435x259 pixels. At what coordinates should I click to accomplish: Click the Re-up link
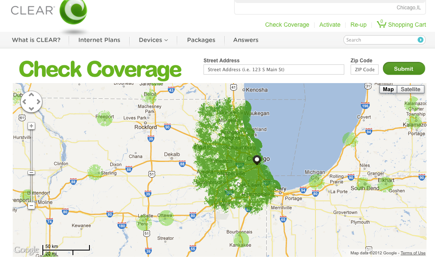(x=358, y=25)
